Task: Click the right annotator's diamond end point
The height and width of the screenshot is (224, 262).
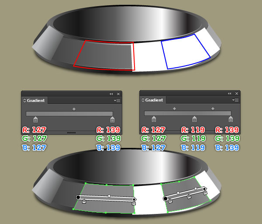Action: click(x=204, y=189)
